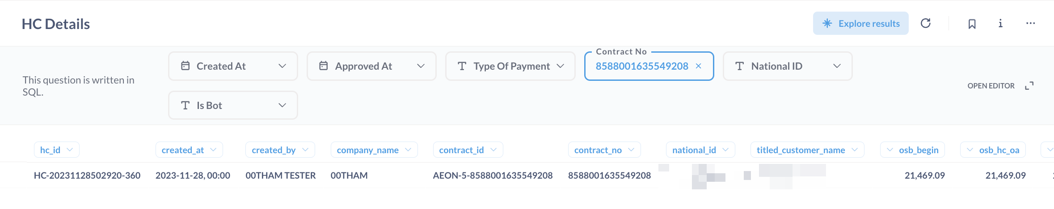The image size is (1054, 209).
Task: Click the OPEN EDITOR link
Action: pos(991,86)
